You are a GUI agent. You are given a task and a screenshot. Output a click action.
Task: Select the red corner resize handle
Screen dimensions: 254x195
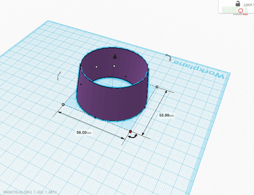click(x=130, y=131)
